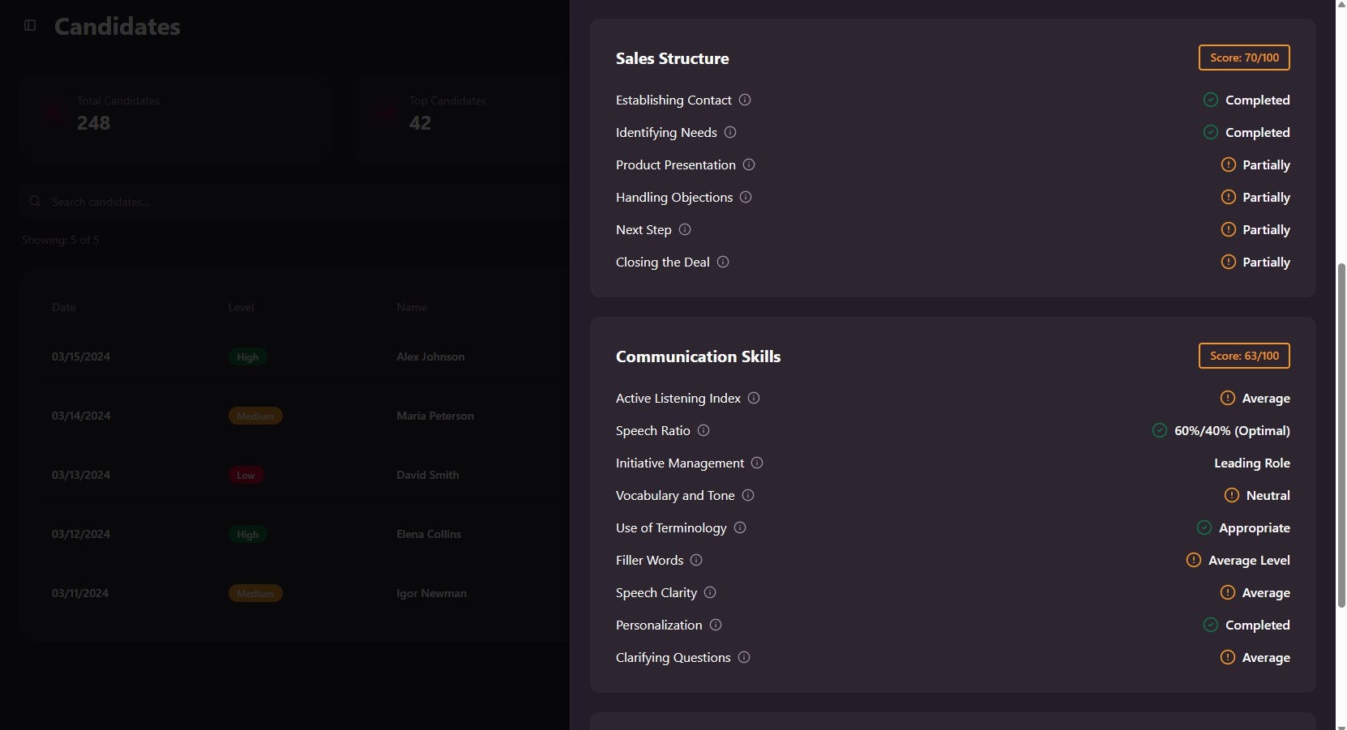
Task: Click the warning icon beside Handling Objections
Action: pos(1226,197)
